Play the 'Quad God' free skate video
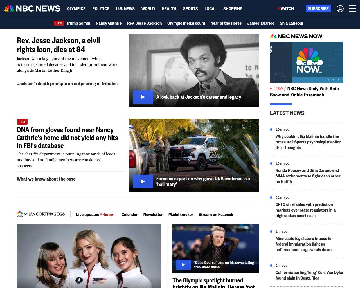 pyautogui.click(x=183, y=265)
